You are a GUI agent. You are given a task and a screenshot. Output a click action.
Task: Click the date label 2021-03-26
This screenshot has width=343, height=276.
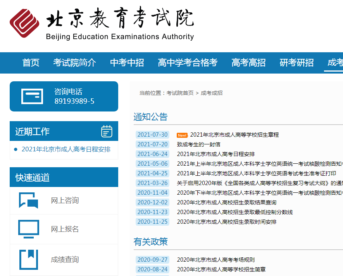point(152,183)
